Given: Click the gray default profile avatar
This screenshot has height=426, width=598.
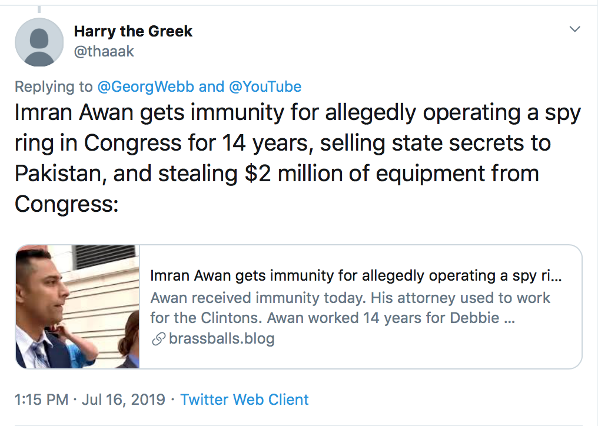Looking at the screenshot, I should point(39,42).
